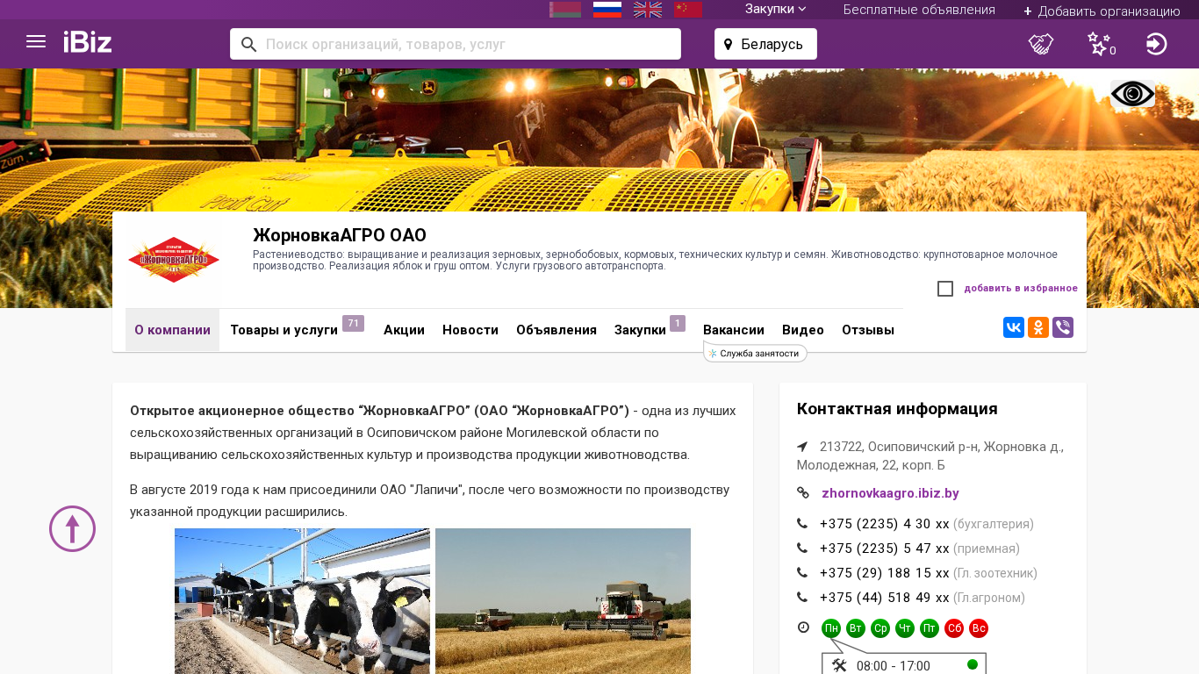Click the reception phone number (приемная)
This screenshot has width=1199, height=674.
click(x=885, y=549)
